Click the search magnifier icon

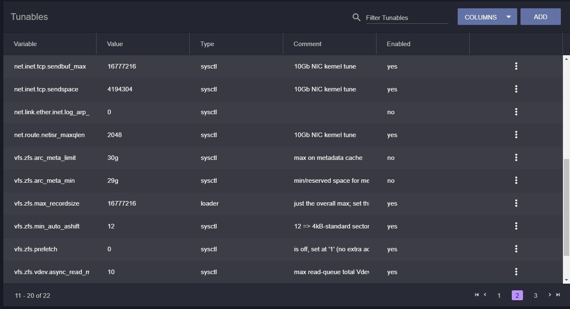click(x=357, y=17)
